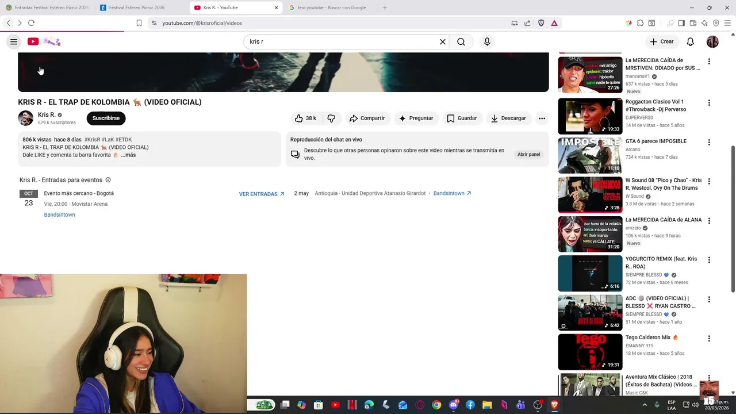Open Bandsintown link under Movistar Arena
This screenshot has height=414, width=736.
(x=59, y=214)
